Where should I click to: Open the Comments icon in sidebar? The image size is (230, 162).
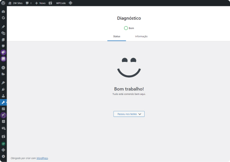(3, 46)
